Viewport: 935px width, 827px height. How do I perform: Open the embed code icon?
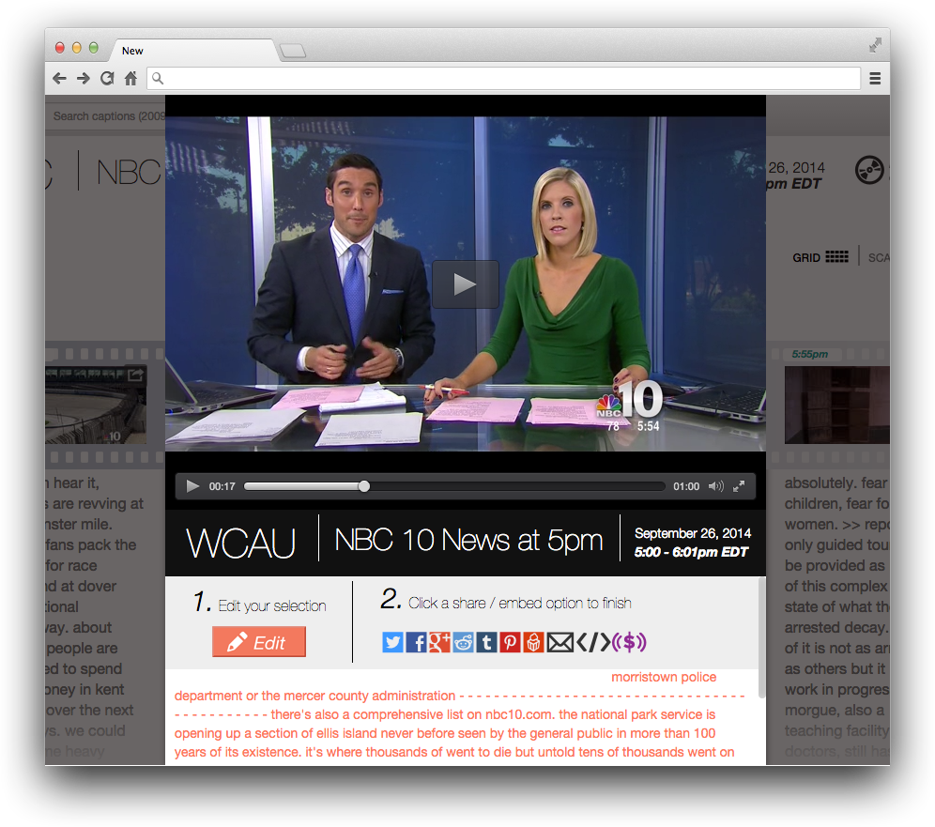click(x=593, y=642)
